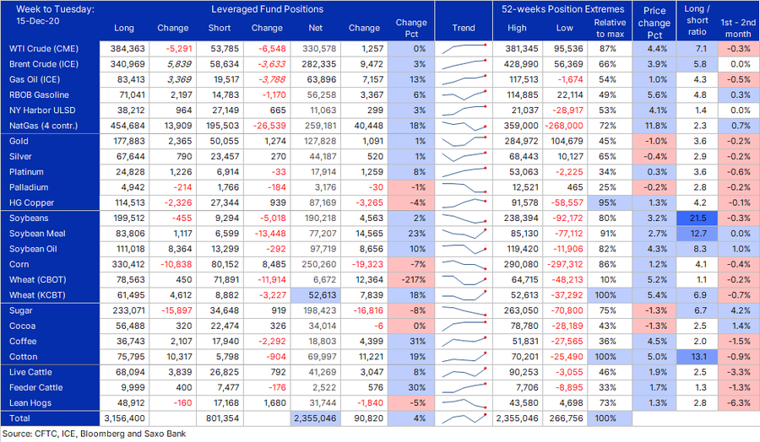Click the highlighted 13.1 Cotton ratio cell

[697, 356]
